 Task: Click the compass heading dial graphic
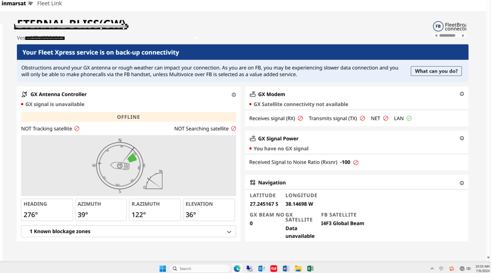pyautogui.click(x=120, y=166)
